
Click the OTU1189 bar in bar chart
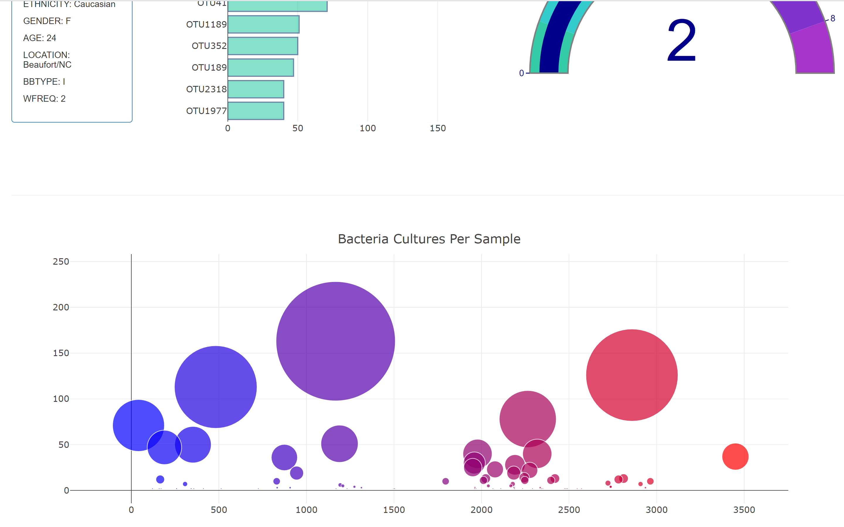tap(263, 24)
